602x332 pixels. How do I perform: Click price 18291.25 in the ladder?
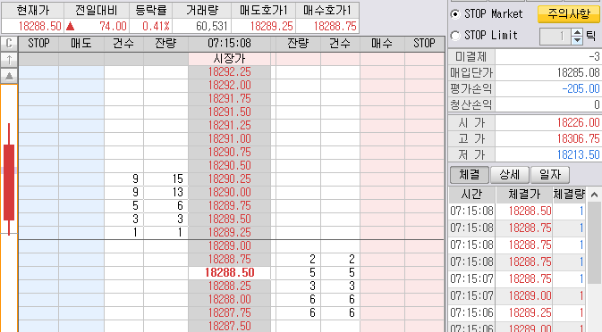[x=230, y=126]
